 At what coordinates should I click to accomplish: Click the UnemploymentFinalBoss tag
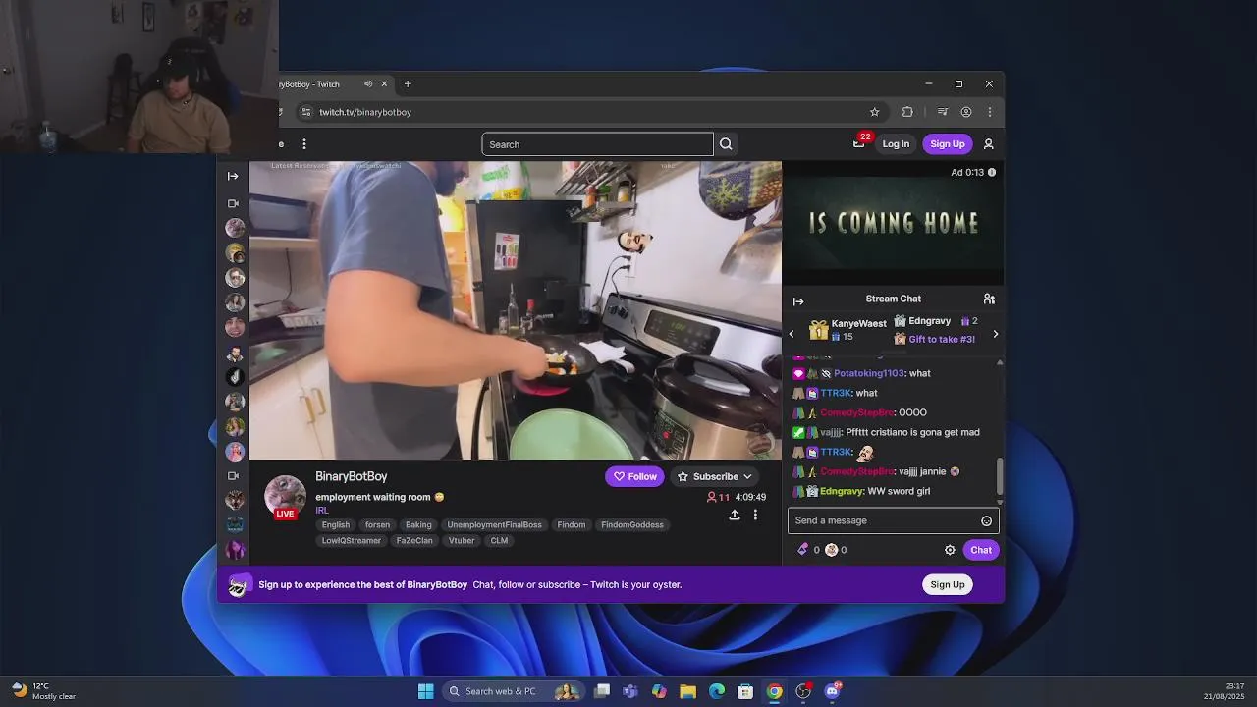[494, 525]
